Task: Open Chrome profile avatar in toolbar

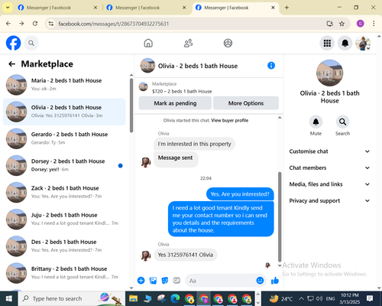Action: coord(360,24)
